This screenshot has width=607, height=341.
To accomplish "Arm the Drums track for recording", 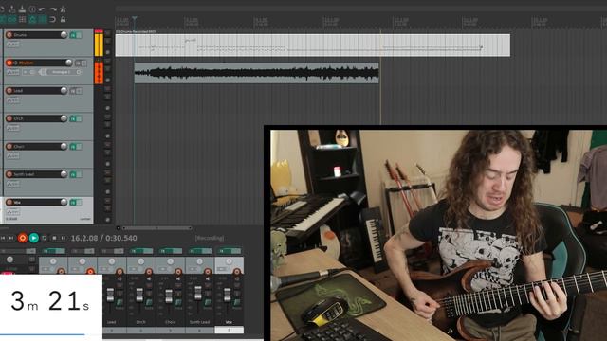I will 9,35.
